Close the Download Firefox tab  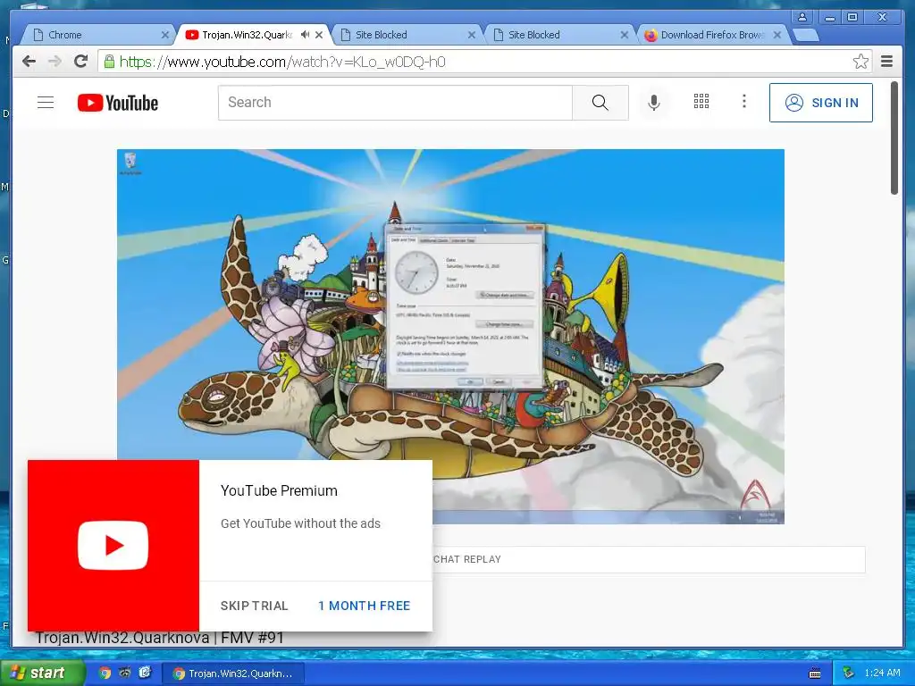pos(777,35)
